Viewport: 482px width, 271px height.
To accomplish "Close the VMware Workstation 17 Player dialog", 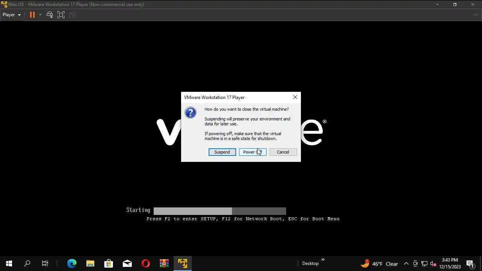I will click(x=295, y=97).
